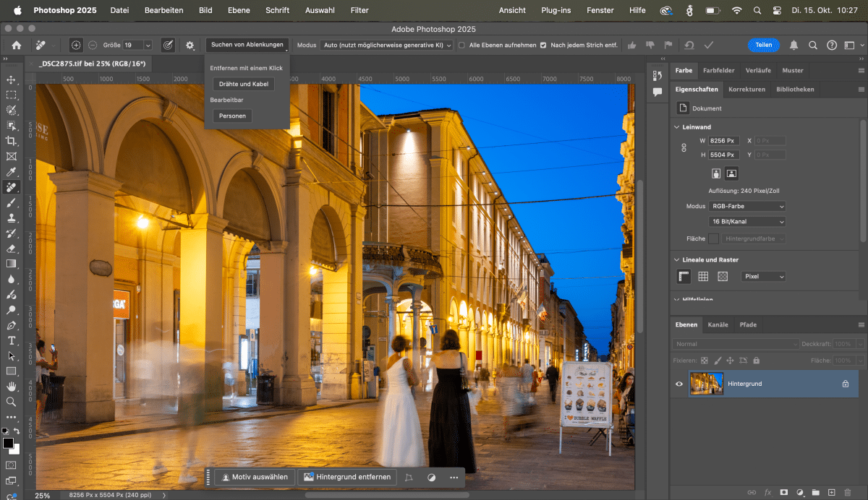The height and width of the screenshot is (500, 868).
Task: Open the Fenster menu
Action: pyautogui.click(x=600, y=10)
